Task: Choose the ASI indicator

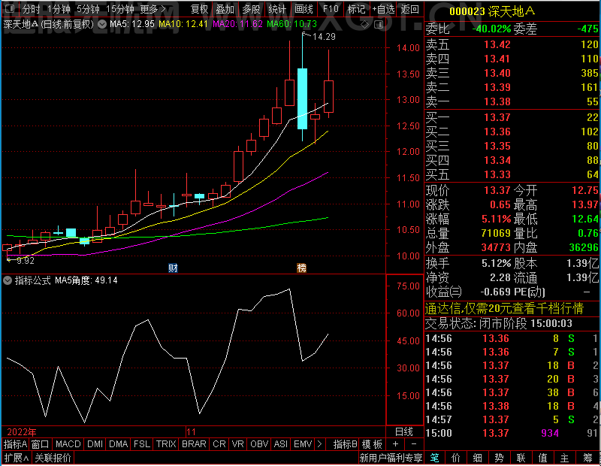Action: (280, 444)
